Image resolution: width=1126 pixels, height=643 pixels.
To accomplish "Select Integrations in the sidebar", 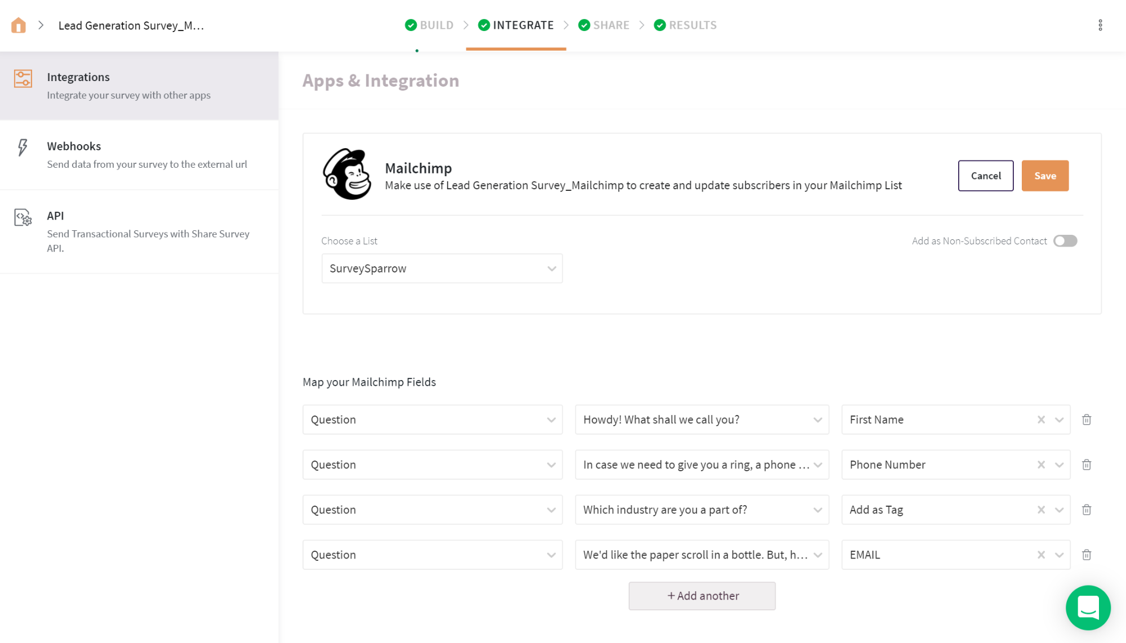I will tap(139, 86).
